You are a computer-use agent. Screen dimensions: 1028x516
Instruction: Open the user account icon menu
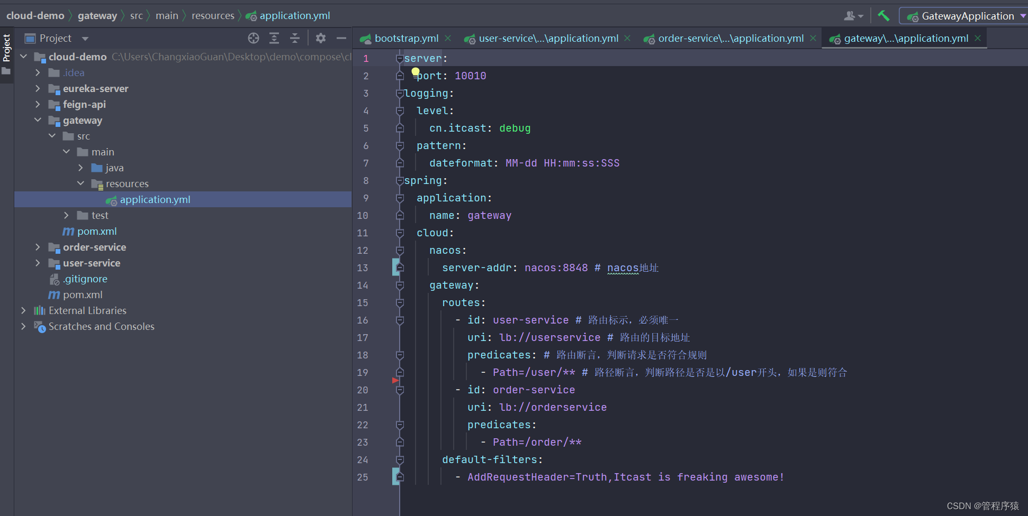853,16
